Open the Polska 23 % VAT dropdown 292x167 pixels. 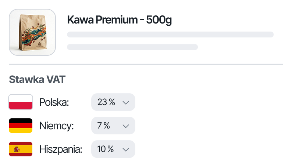tap(113, 102)
